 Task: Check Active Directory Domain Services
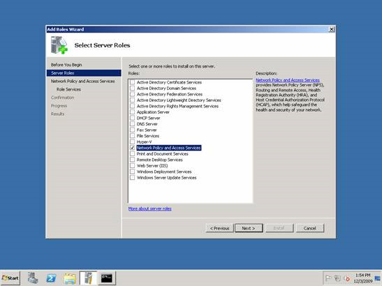(x=132, y=88)
